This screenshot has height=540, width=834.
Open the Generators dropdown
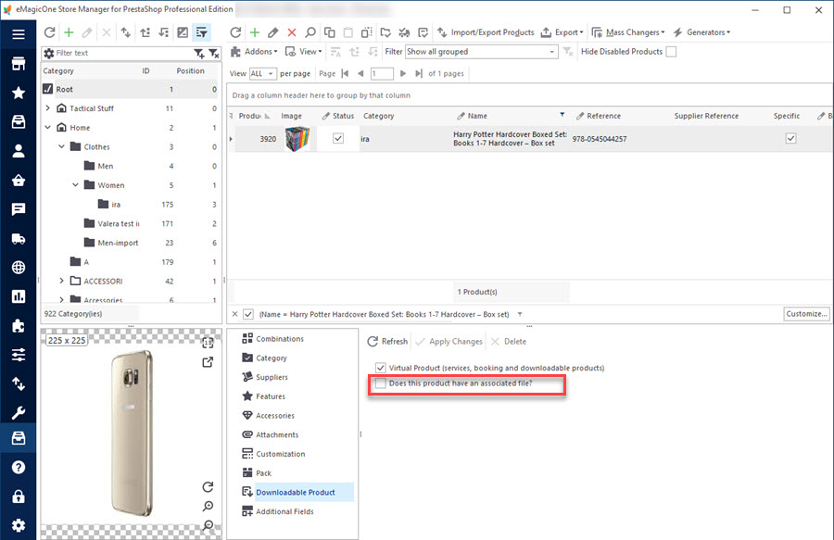(x=701, y=32)
